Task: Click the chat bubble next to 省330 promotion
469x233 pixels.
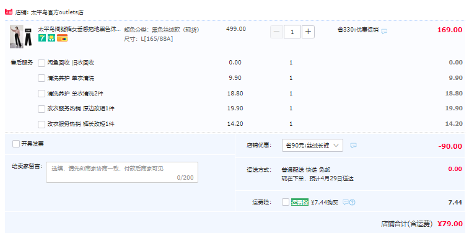Action: point(384,31)
